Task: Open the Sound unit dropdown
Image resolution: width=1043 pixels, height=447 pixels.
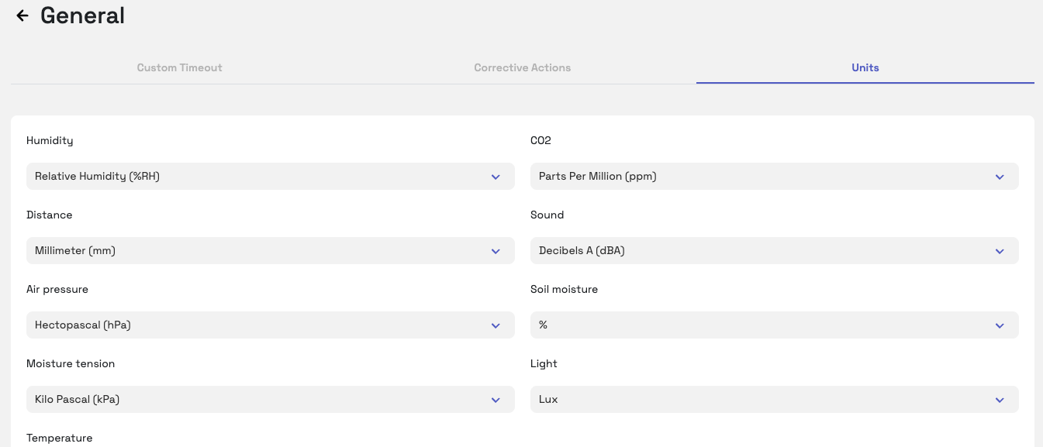Action: (774, 251)
